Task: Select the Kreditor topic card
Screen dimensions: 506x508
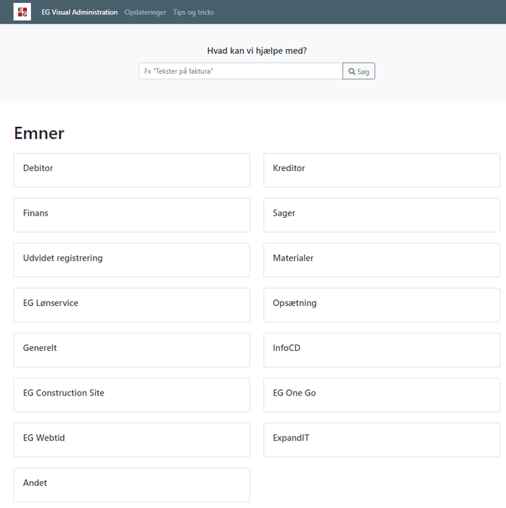Action: click(381, 170)
